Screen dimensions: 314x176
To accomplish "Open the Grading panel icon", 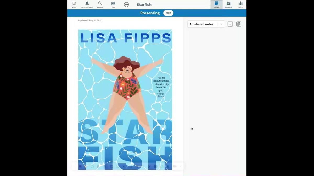I will pyautogui.click(x=228, y=4).
